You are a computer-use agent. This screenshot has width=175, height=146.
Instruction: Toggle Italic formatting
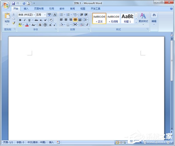point(24,20)
